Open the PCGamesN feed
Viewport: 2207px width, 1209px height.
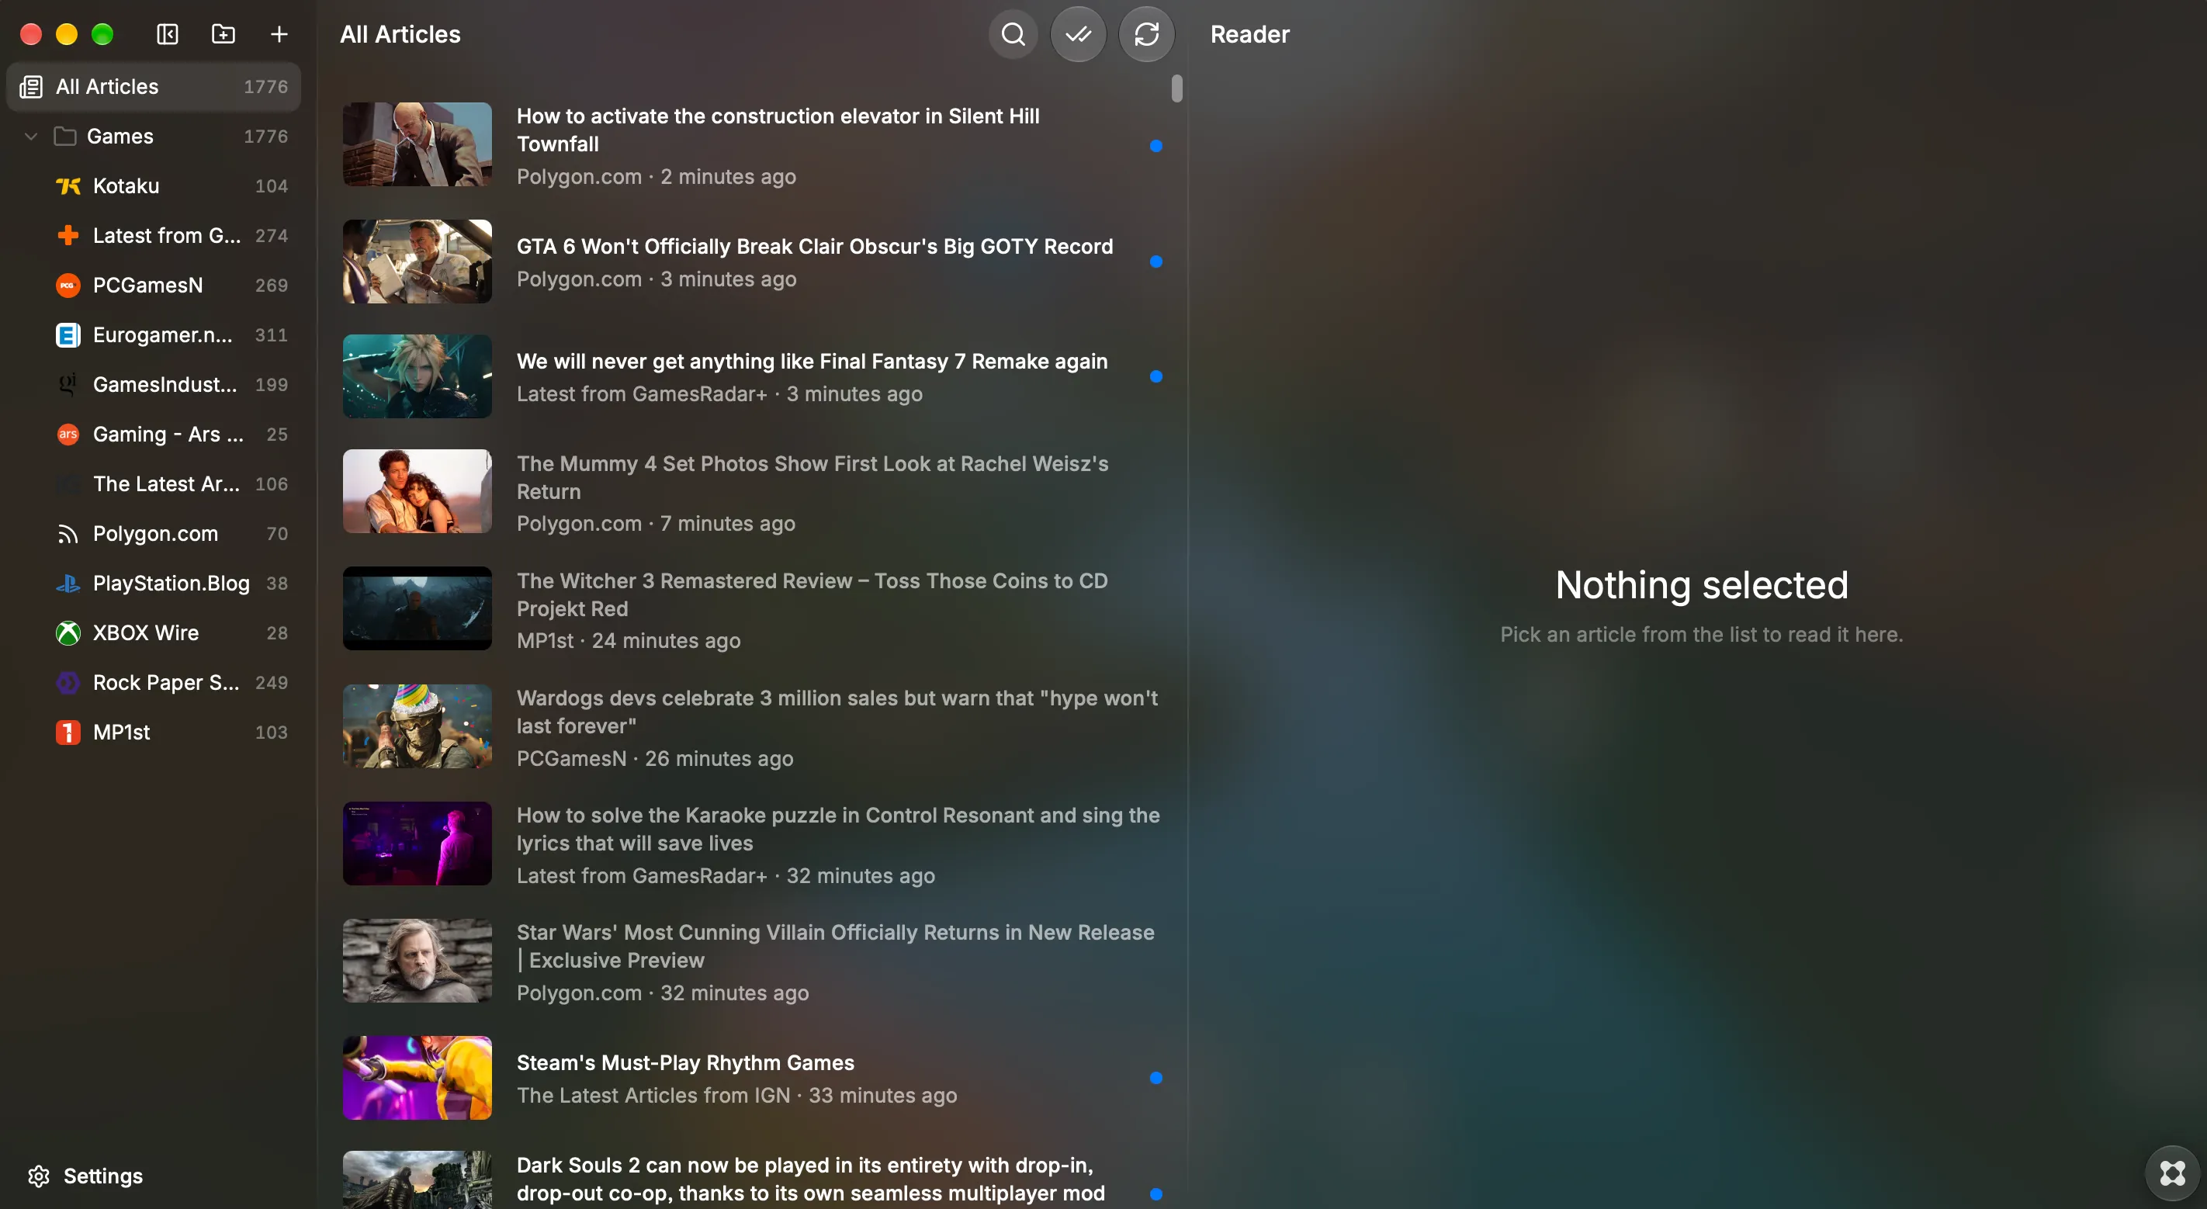click(x=154, y=286)
